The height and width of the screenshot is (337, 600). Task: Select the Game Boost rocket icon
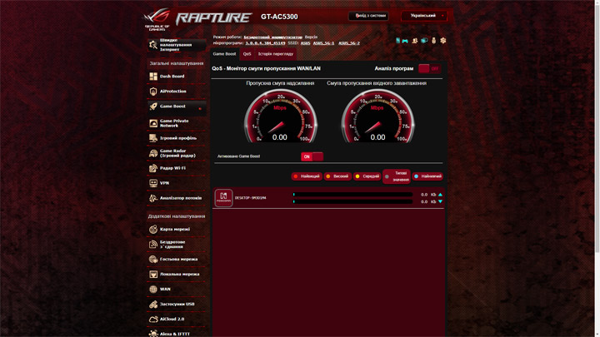153,107
